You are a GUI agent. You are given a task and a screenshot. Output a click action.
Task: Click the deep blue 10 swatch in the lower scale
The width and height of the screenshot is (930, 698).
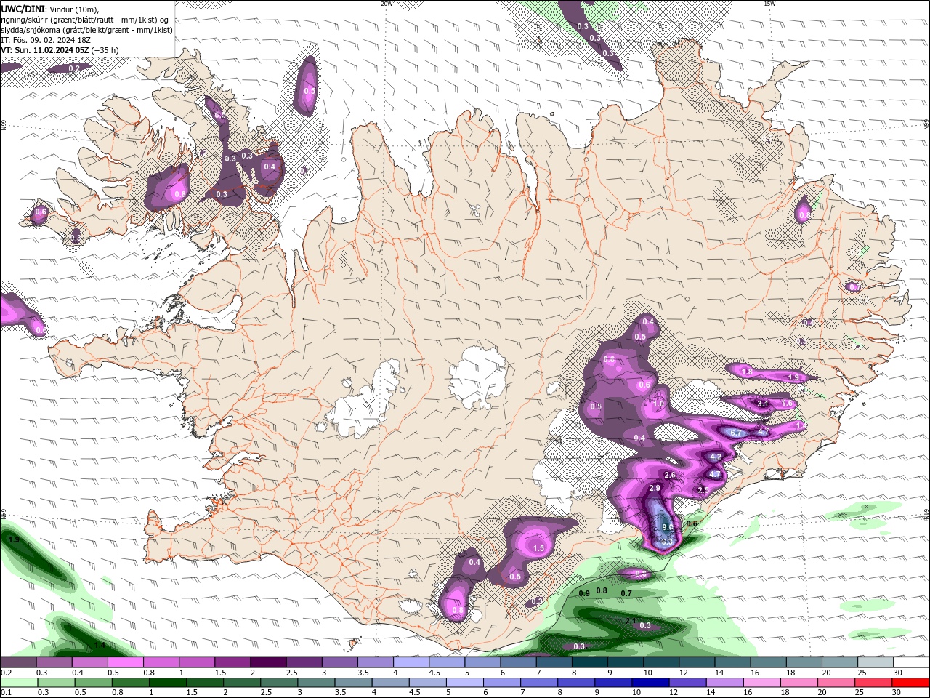[650, 683]
